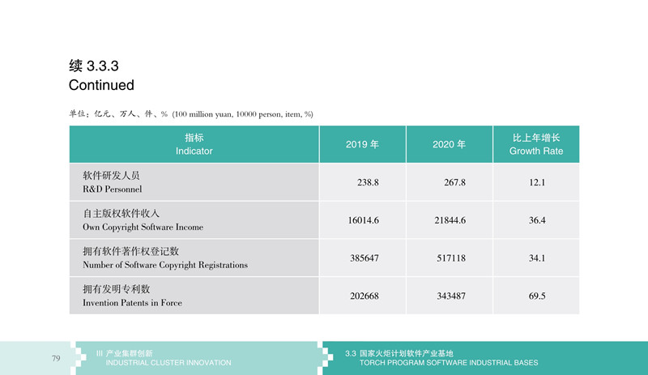
Task: Click the value 343487
Action: click(451, 296)
